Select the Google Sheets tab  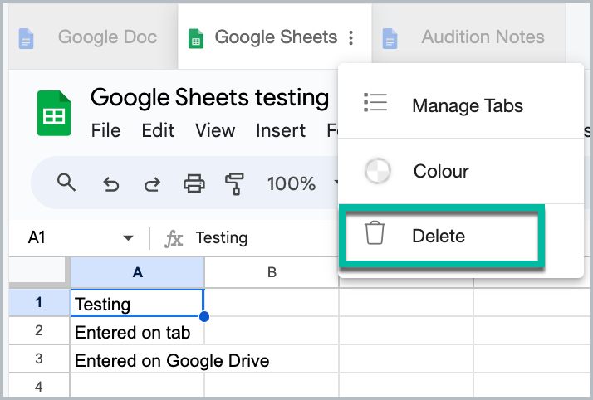275,37
